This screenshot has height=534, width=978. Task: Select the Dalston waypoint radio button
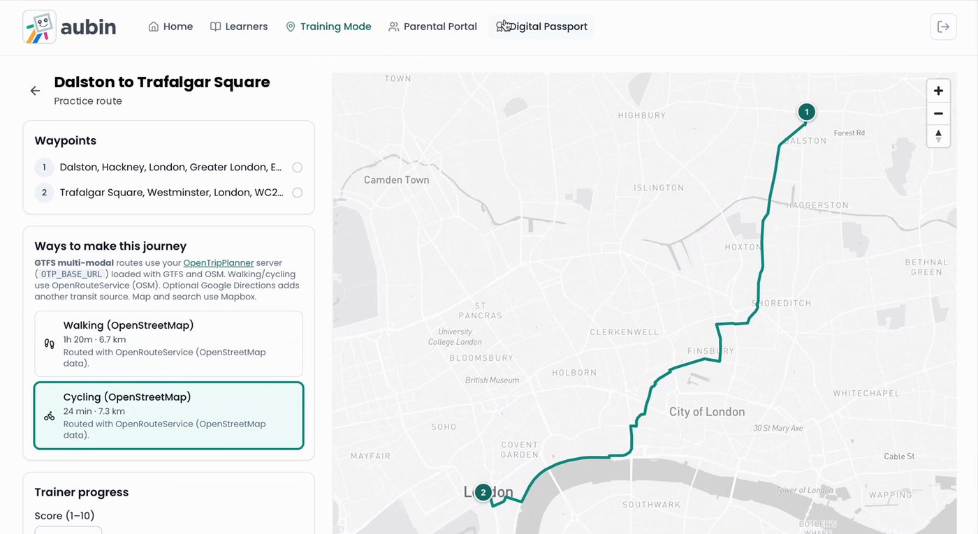coord(298,168)
